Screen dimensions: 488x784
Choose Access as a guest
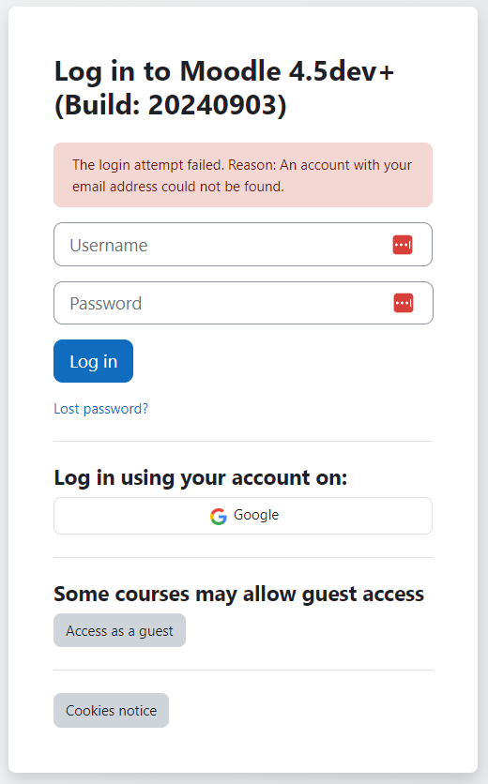point(119,630)
